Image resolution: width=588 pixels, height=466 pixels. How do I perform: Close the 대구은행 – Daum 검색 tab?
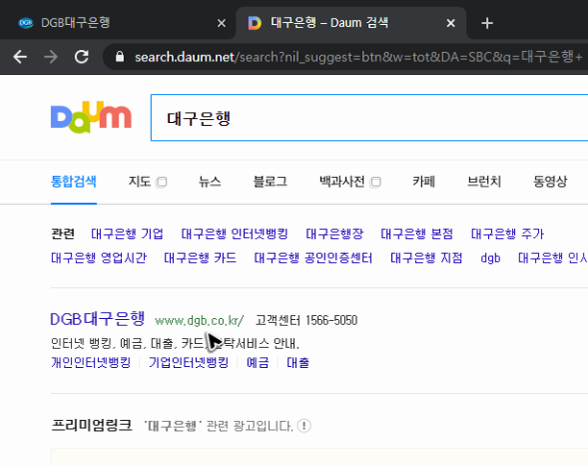click(451, 23)
